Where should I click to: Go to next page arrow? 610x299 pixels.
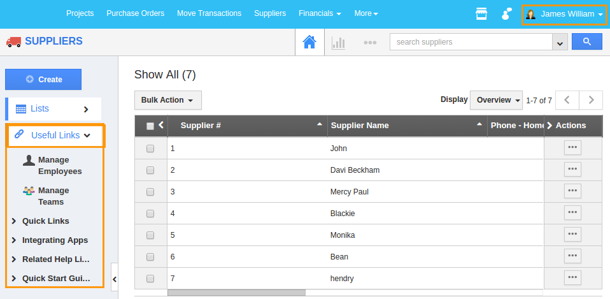(x=591, y=100)
